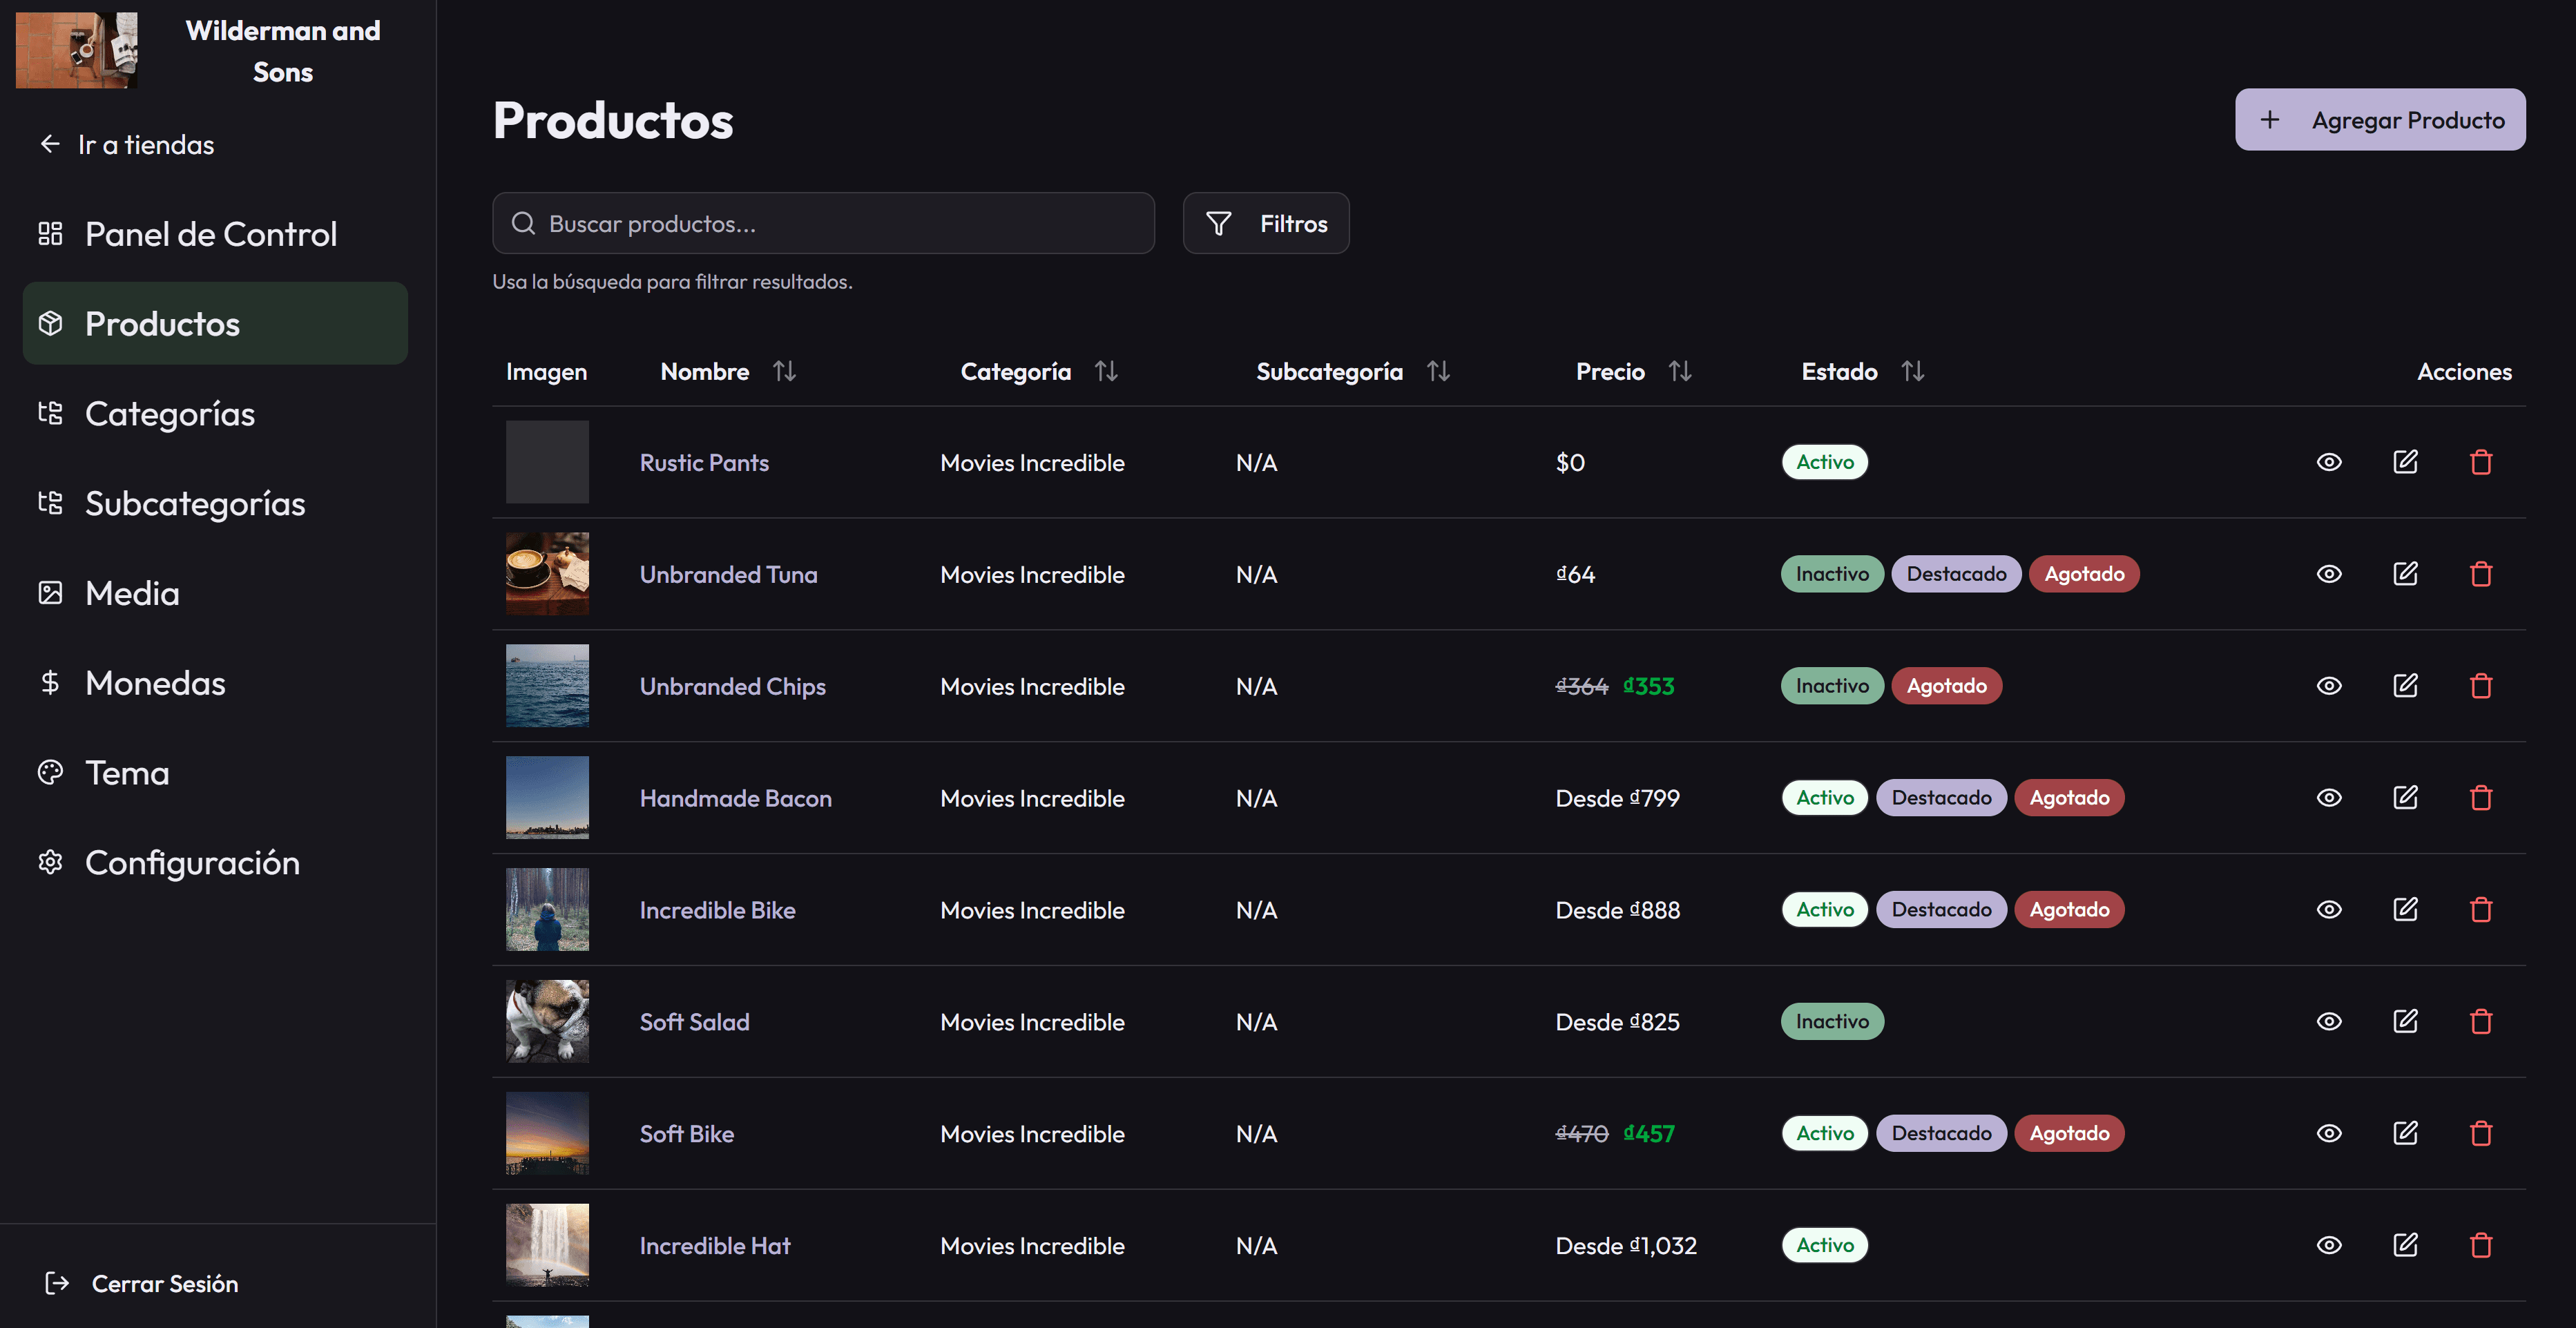The height and width of the screenshot is (1328, 2576).
Task: Delete the Incredible Hat row
Action: (x=2480, y=1245)
